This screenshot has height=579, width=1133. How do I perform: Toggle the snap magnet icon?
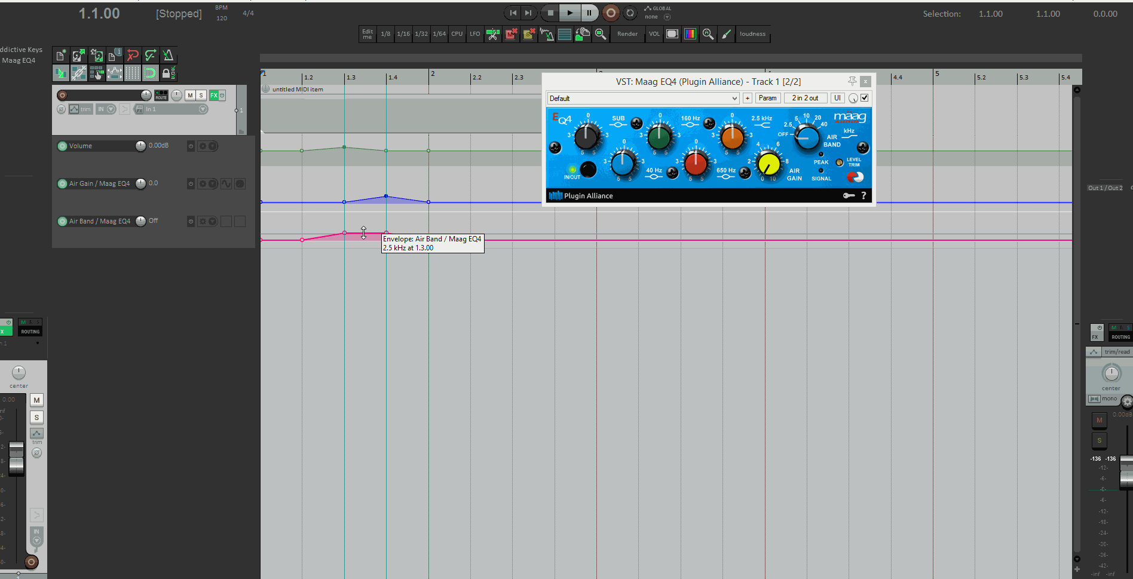point(150,73)
